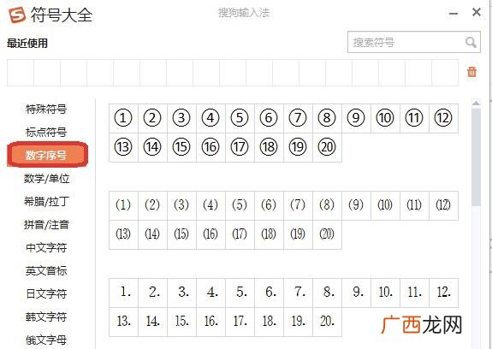The height and width of the screenshot is (349, 492).
Task: Open the 特殊符号 category
Action: [x=46, y=109]
